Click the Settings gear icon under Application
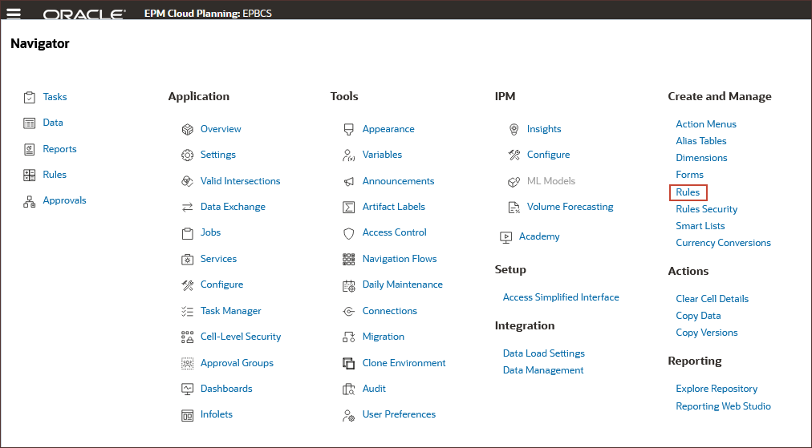The image size is (812, 448). pos(188,155)
